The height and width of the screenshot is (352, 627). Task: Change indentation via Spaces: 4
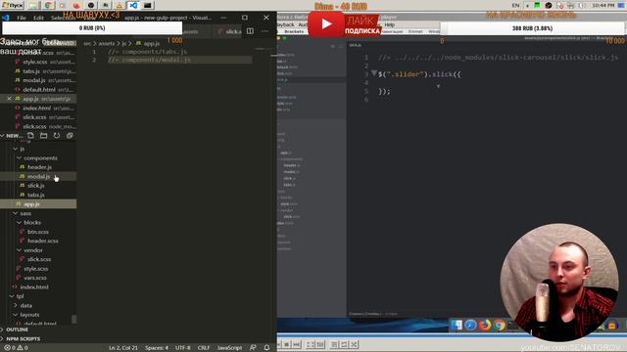(x=157, y=348)
